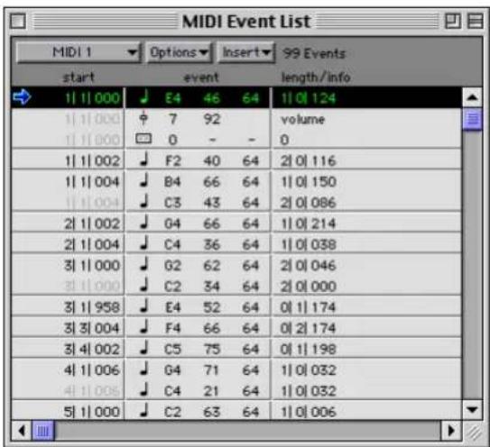Click pitch value F2

click(x=173, y=161)
